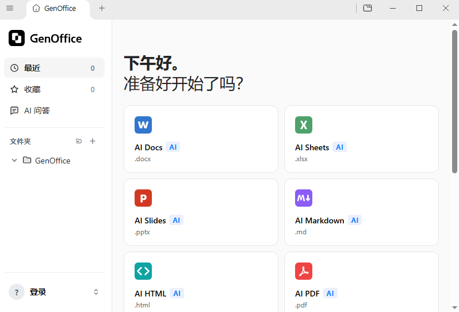Create a new AI Slides presentation

point(201,212)
